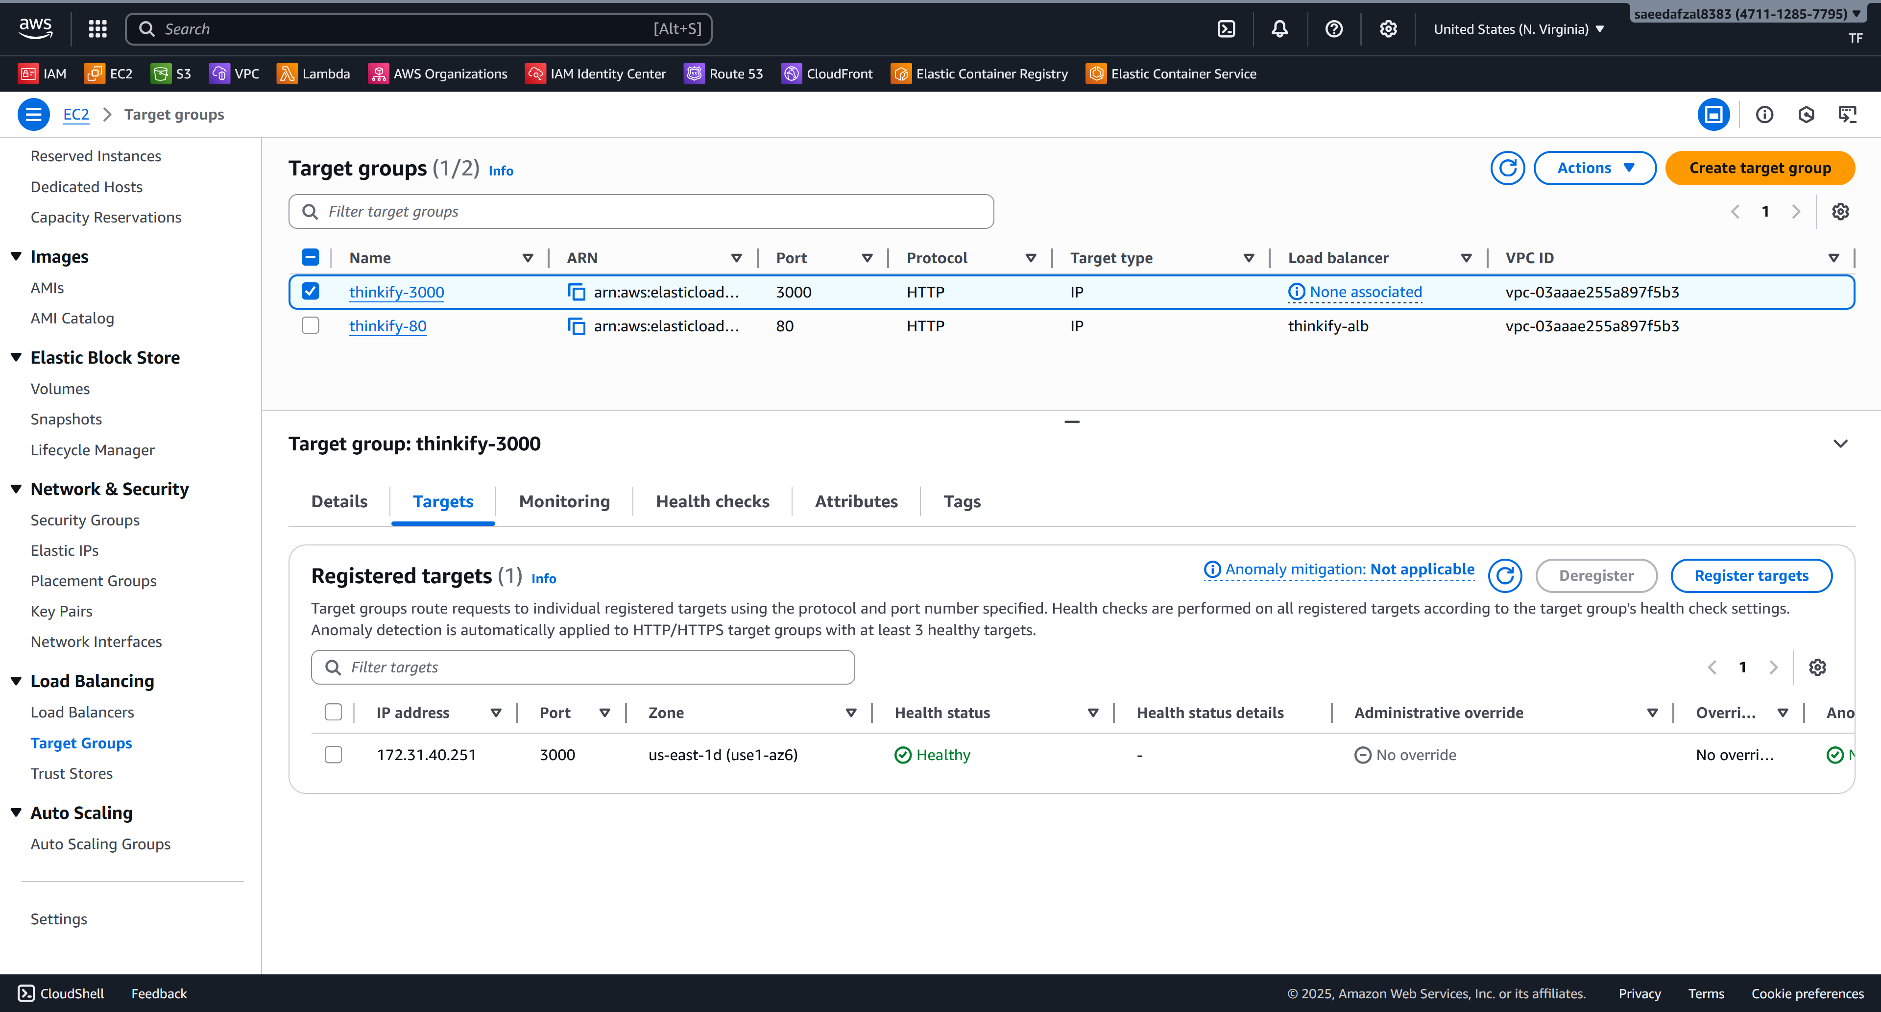Open the Actions dropdown
1881x1012 pixels.
pos(1594,168)
